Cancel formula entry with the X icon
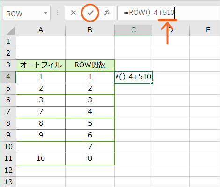This screenshot has width=220, height=187. coord(73,13)
